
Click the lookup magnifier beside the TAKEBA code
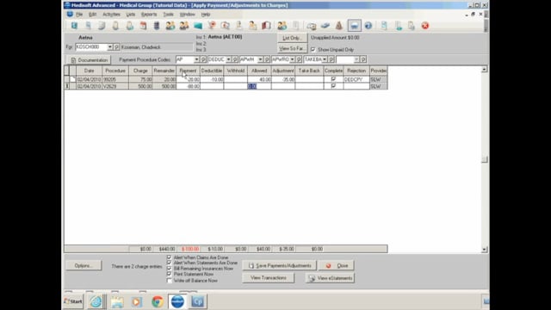(331, 59)
